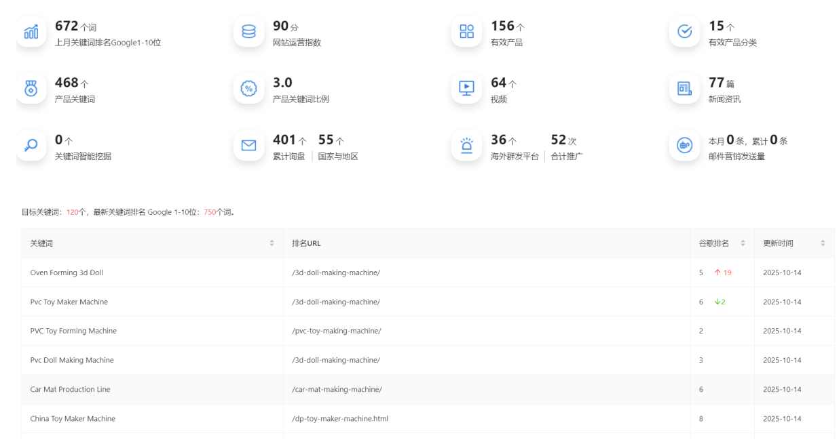
Task: Sort table by 关键词 column arrows
Action: click(x=272, y=243)
